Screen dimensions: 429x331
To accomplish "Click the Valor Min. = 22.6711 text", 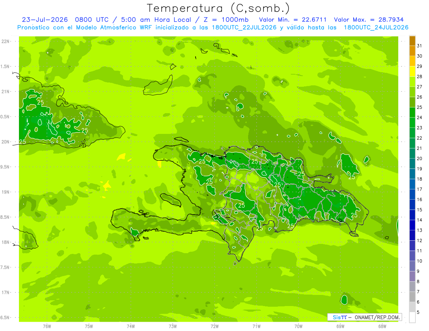I will 294,19.
